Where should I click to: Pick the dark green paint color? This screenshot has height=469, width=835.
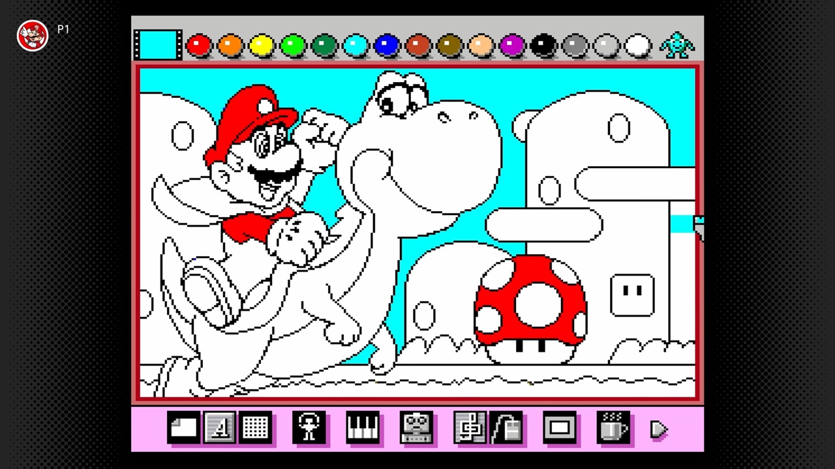click(324, 46)
